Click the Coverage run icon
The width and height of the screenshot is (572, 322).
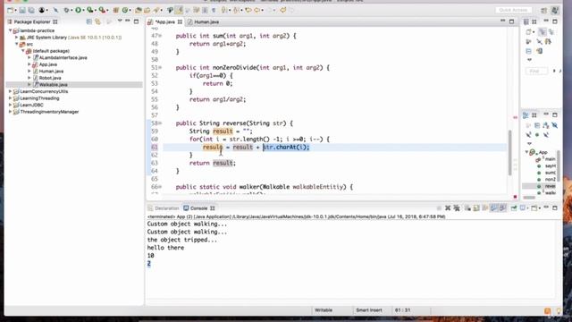point(89,10)
